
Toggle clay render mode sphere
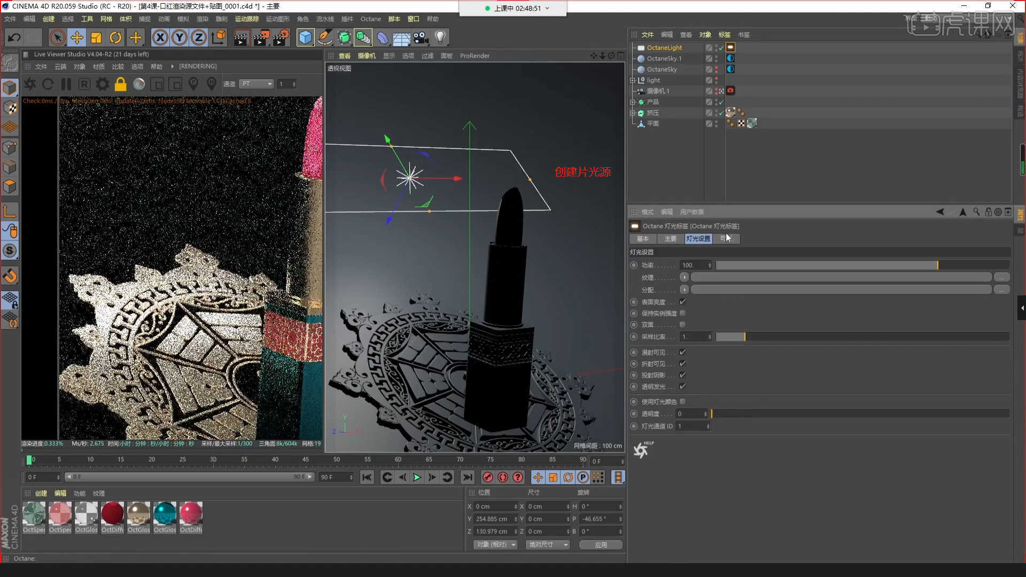point(139,84)
